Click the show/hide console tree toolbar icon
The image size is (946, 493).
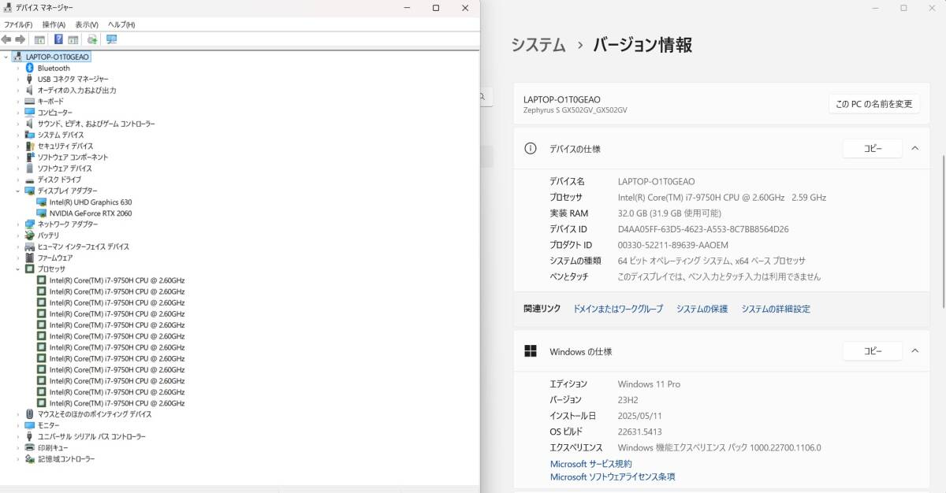[39, 39]
